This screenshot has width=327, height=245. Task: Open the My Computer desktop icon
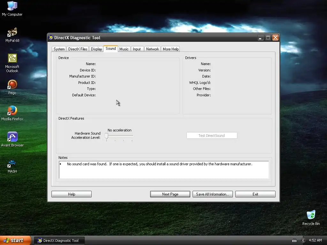click(x=12, y=9)
